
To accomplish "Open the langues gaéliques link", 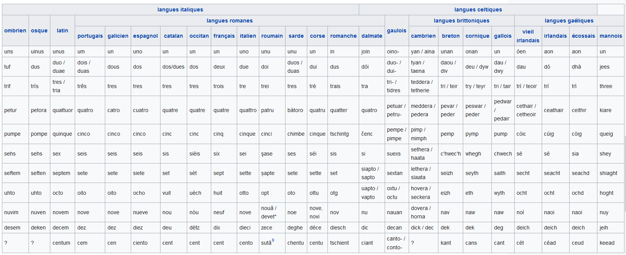I will [569, 21].
